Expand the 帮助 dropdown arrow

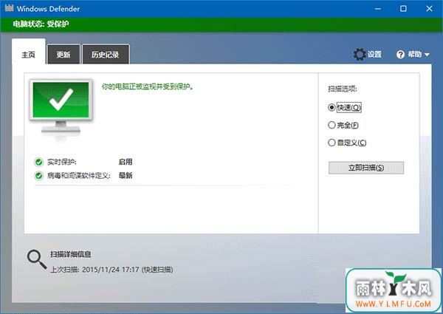pos(427,55)
